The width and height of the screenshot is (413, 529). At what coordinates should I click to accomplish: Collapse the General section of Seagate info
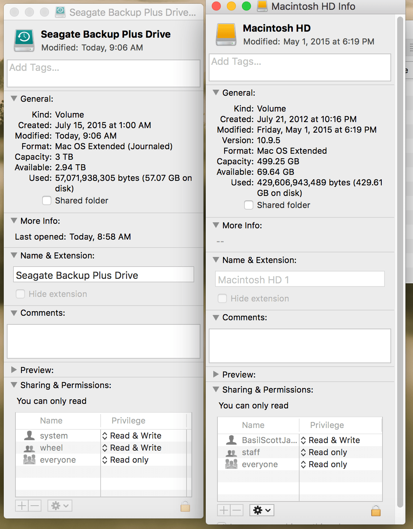click(x=14, y=98)
